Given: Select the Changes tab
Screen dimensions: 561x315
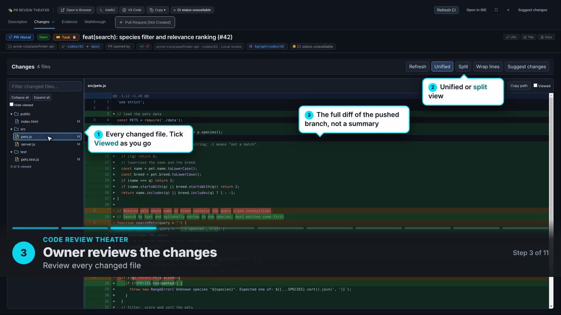Looking at the screenshot, I should click(44, 22).
